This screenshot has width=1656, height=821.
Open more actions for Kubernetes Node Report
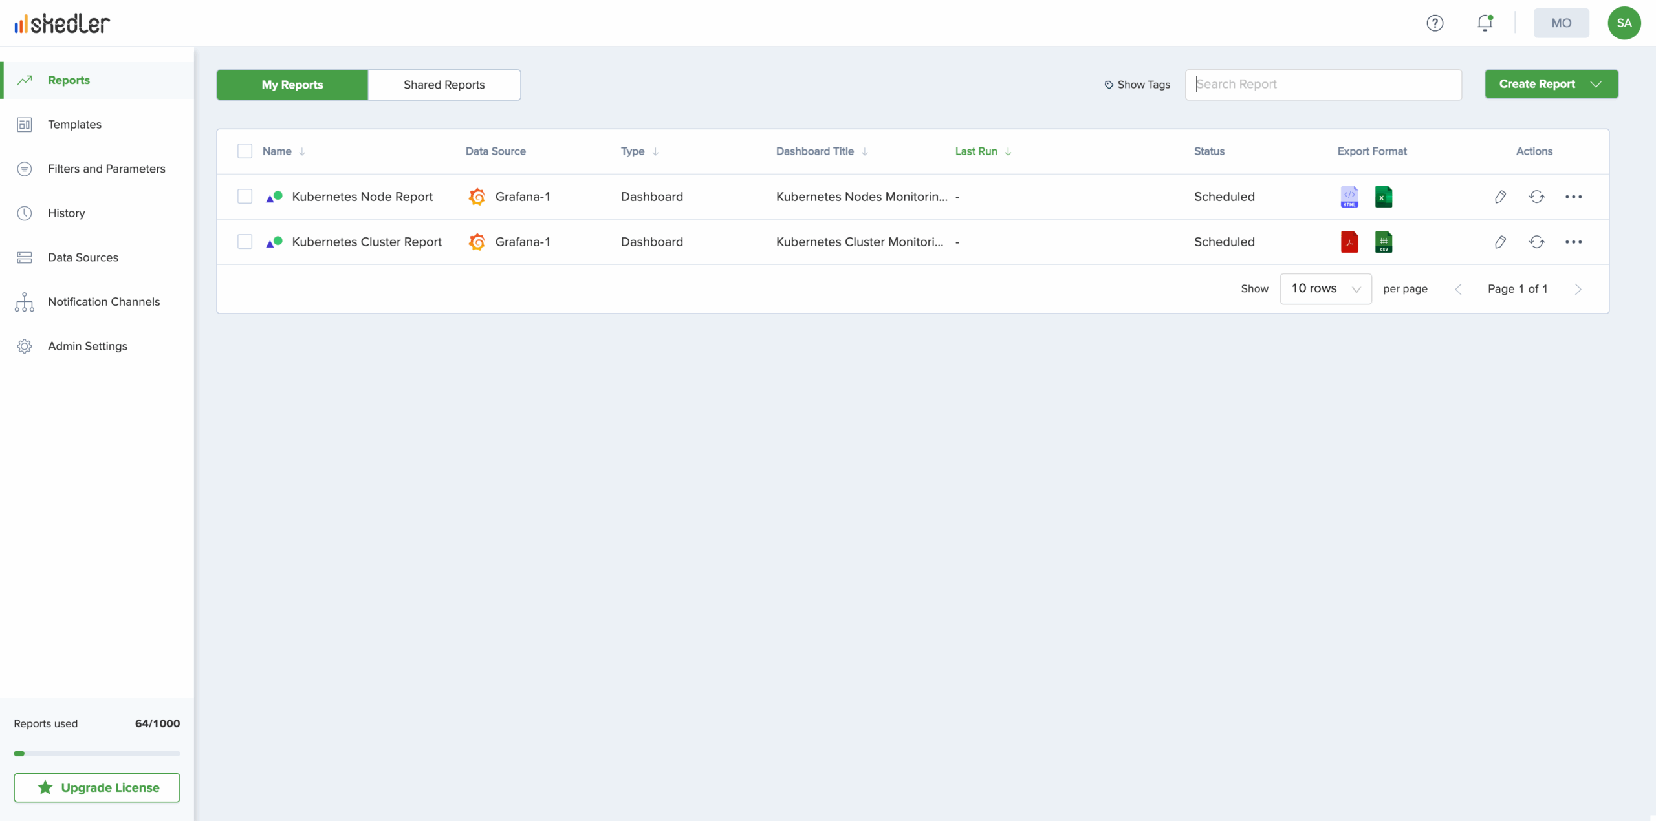1573,197
